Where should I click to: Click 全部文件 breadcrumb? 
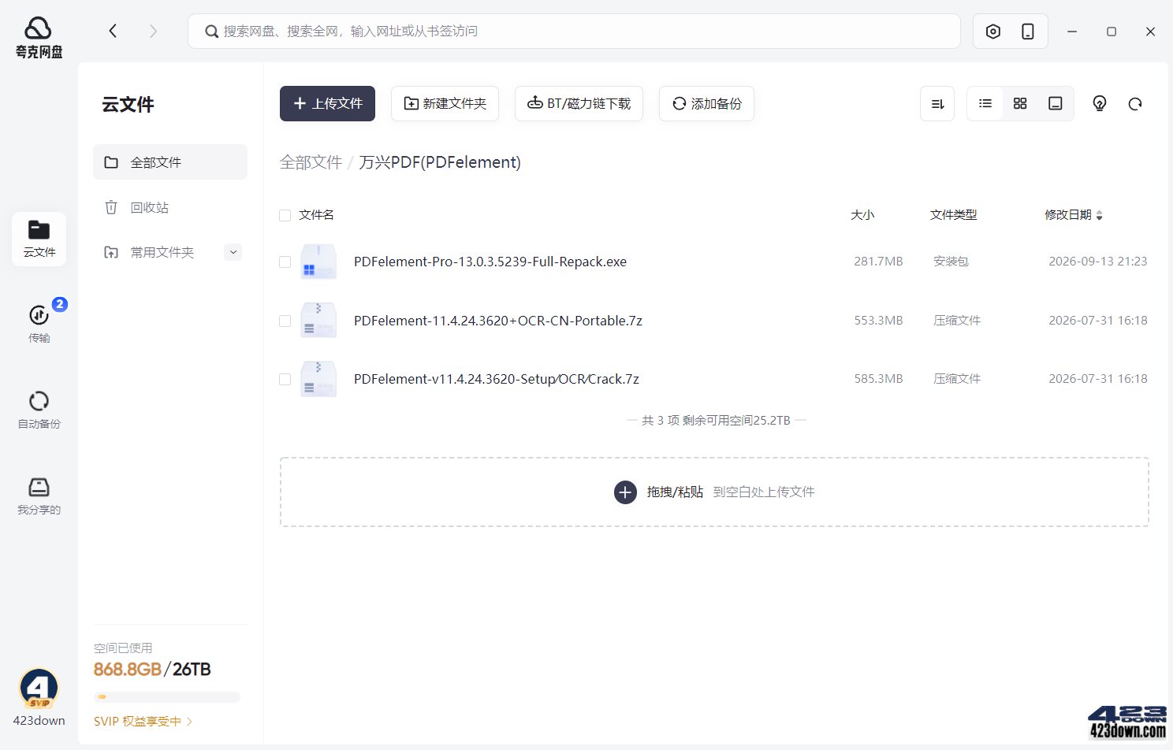311,162
